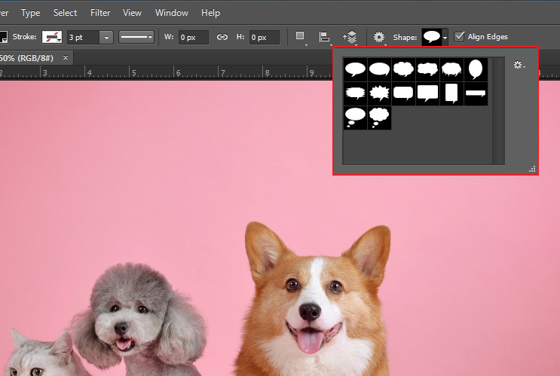Select the cloud thought bubble shape
This screenshot has width=560, height=376.
(x=379, y=118)
